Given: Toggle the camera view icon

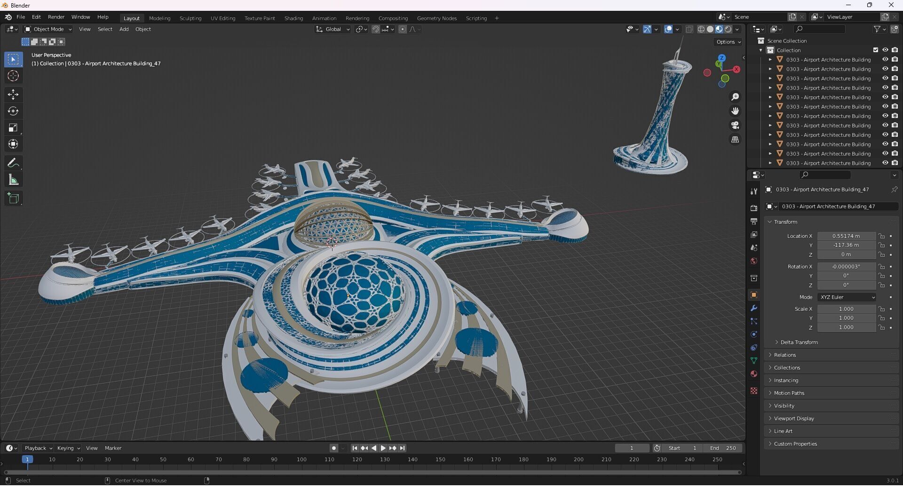Looking at the screenshot, I should tap(735, 125).
